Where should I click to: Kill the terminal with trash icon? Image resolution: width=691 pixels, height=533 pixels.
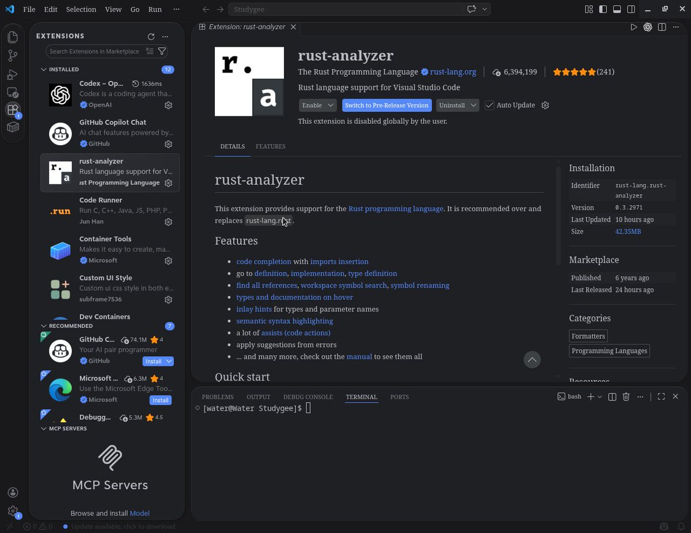coord(626,396)
